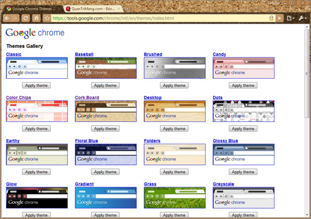Viewport: 311px width, 219px height.
Task: Click the Grass theme preview thumbnail
Action: (x=175, y=198)
